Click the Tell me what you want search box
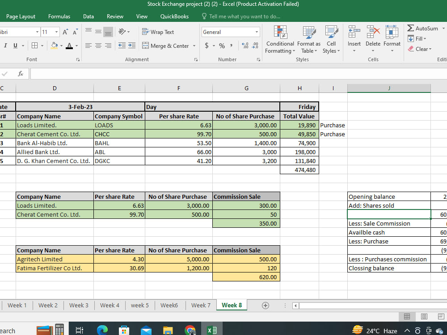This screenshot has width=447, height=335. 241,17
